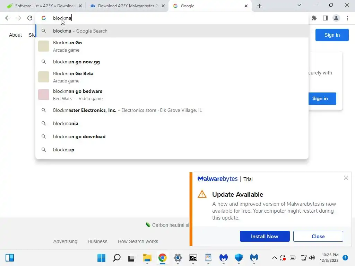Open How Search works link
The width and height of the screenshot is (355, 266).
pos(138,241)
